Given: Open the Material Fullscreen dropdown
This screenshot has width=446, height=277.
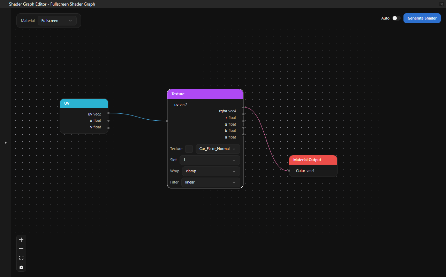Looking at the screenshot, I should pyautogui.click(x=57, y=21).
